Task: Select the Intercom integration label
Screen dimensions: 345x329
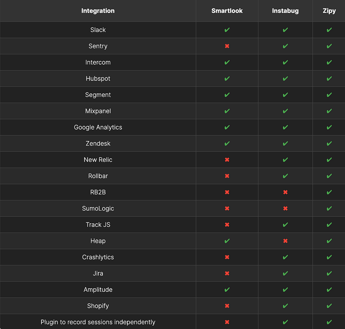Action: click(x=98, y=62)
